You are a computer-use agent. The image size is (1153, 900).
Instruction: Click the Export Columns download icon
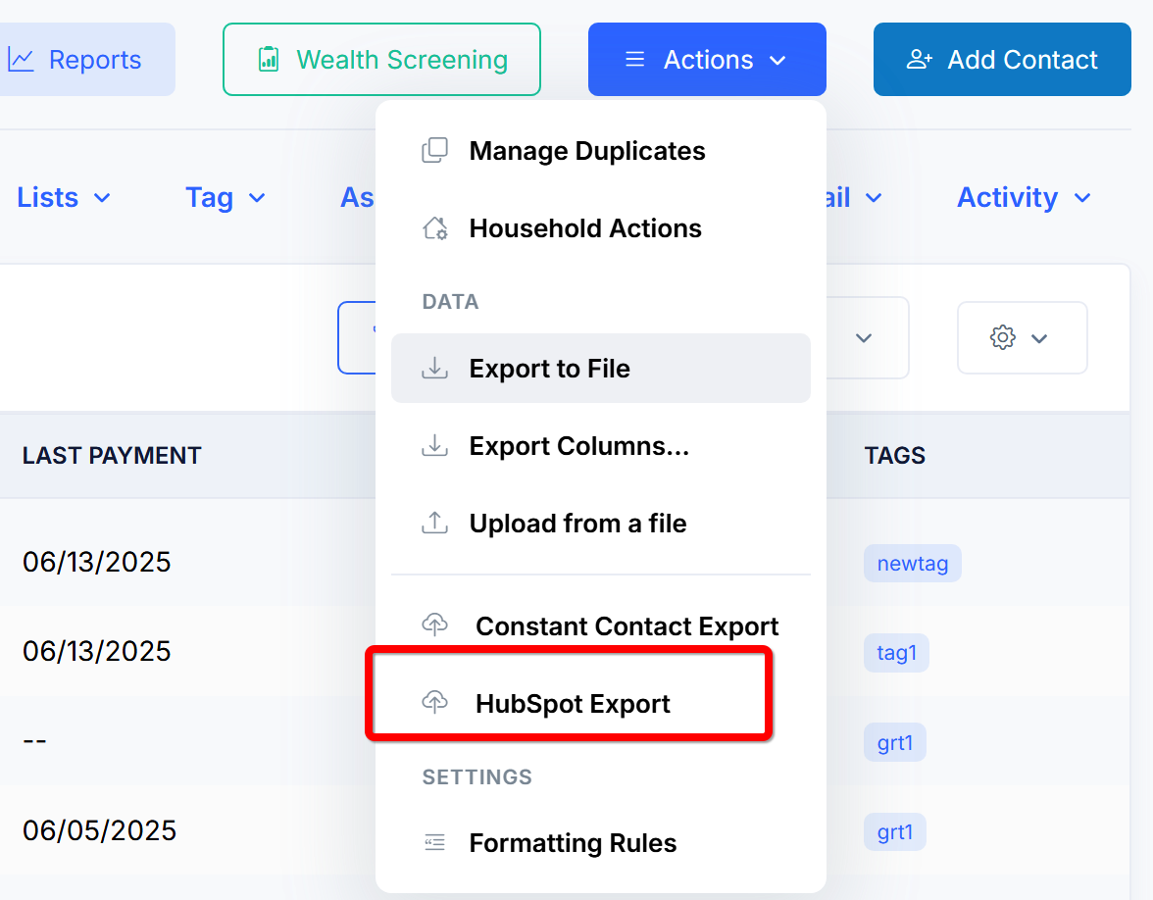(x=434, y=445)
